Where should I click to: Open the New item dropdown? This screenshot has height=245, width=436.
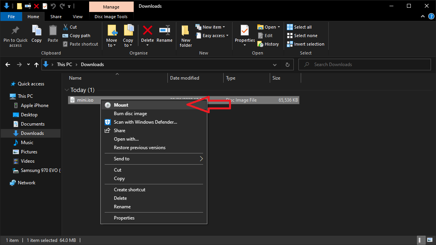point(210,27)
